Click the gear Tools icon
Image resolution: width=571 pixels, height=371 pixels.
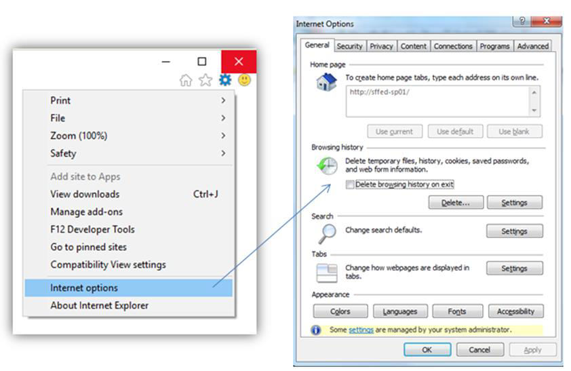224,80
